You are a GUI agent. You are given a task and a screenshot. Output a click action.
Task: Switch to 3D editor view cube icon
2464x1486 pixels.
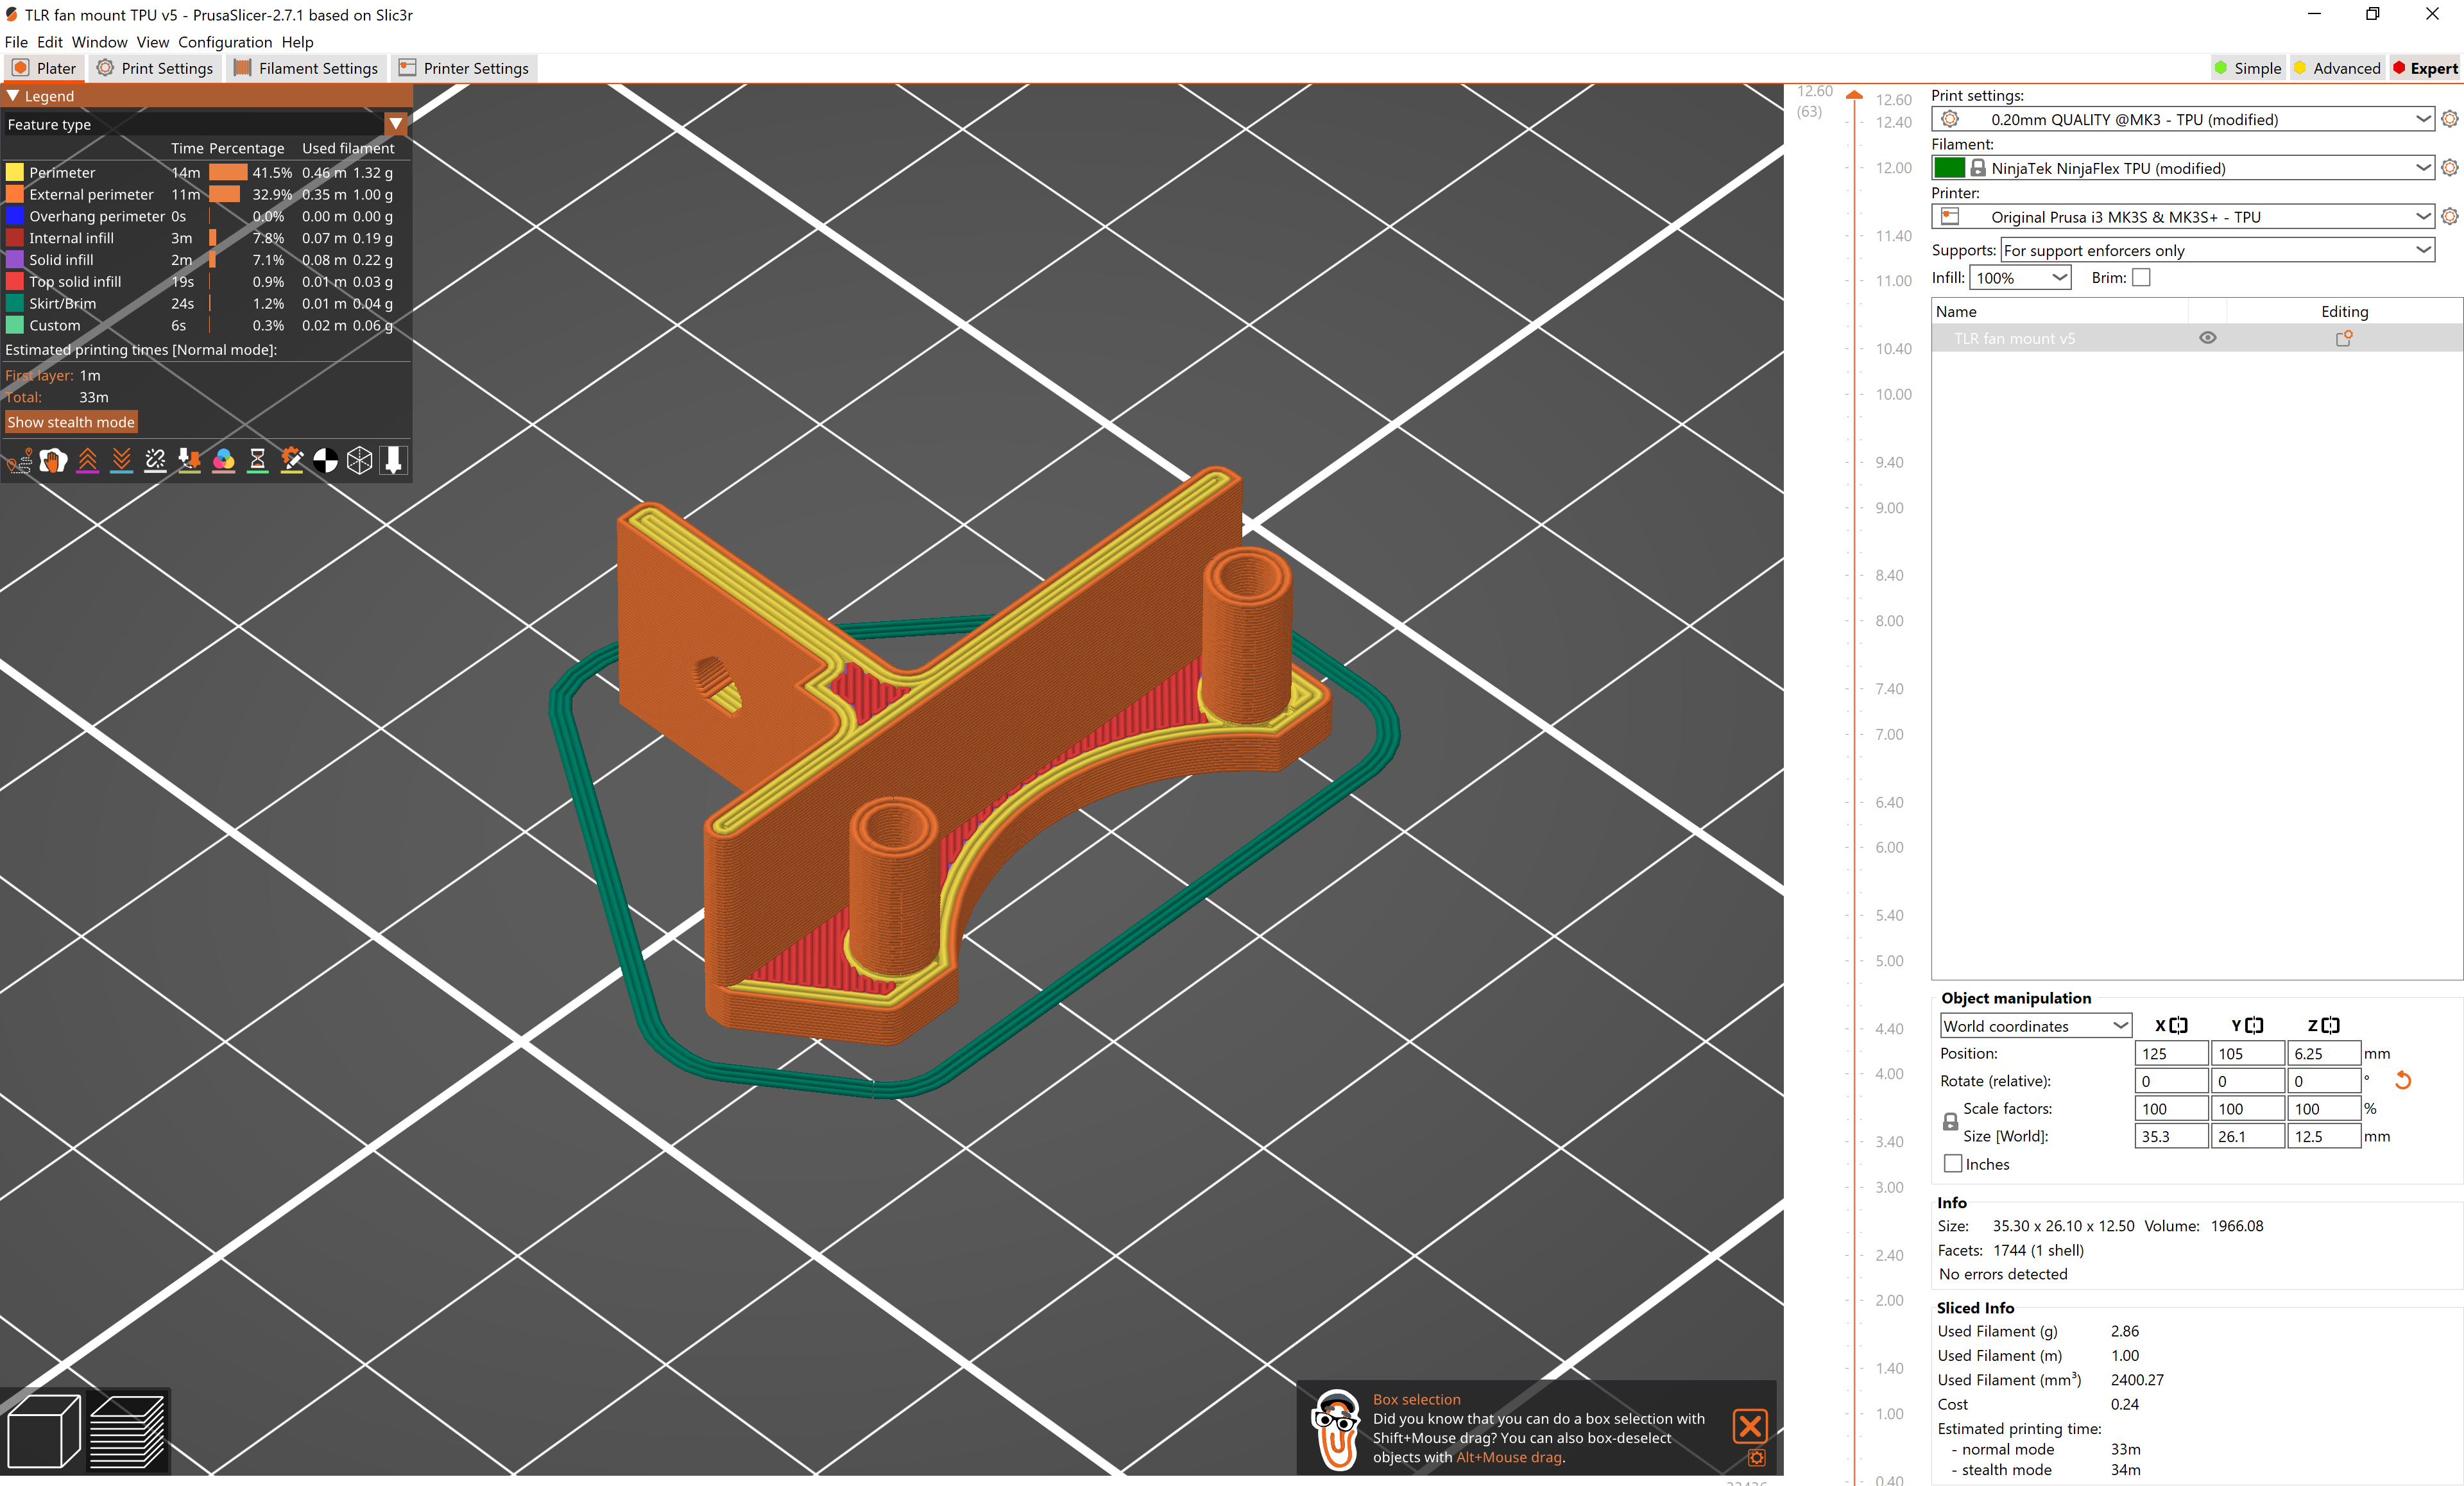coord(43,1431)
